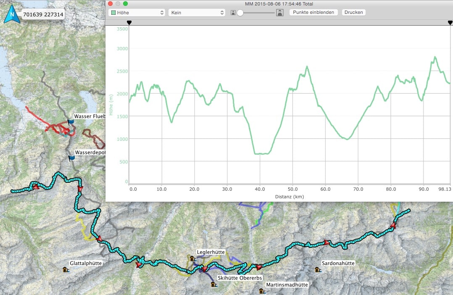Click the right black range marker above chart
Viewport: 453px width, 295px height.
[x=450, y=23]
